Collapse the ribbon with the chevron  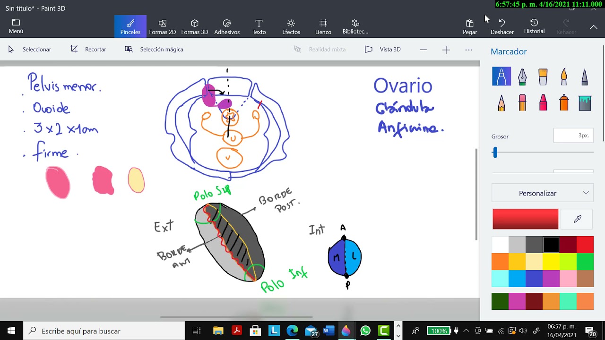tap(594, 27)
